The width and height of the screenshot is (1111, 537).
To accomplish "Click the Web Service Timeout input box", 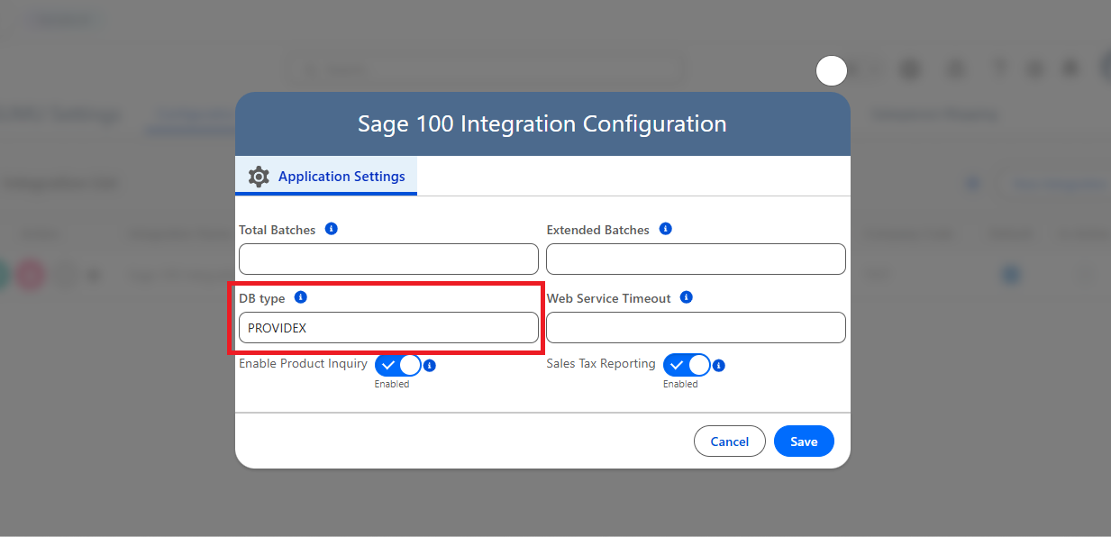I will click(x=696, y=328).
